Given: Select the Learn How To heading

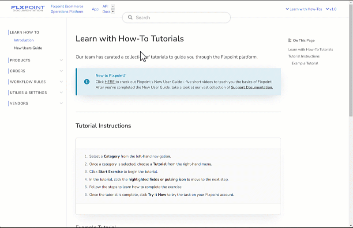Looking at the screenshot, I should click(24, 32).
